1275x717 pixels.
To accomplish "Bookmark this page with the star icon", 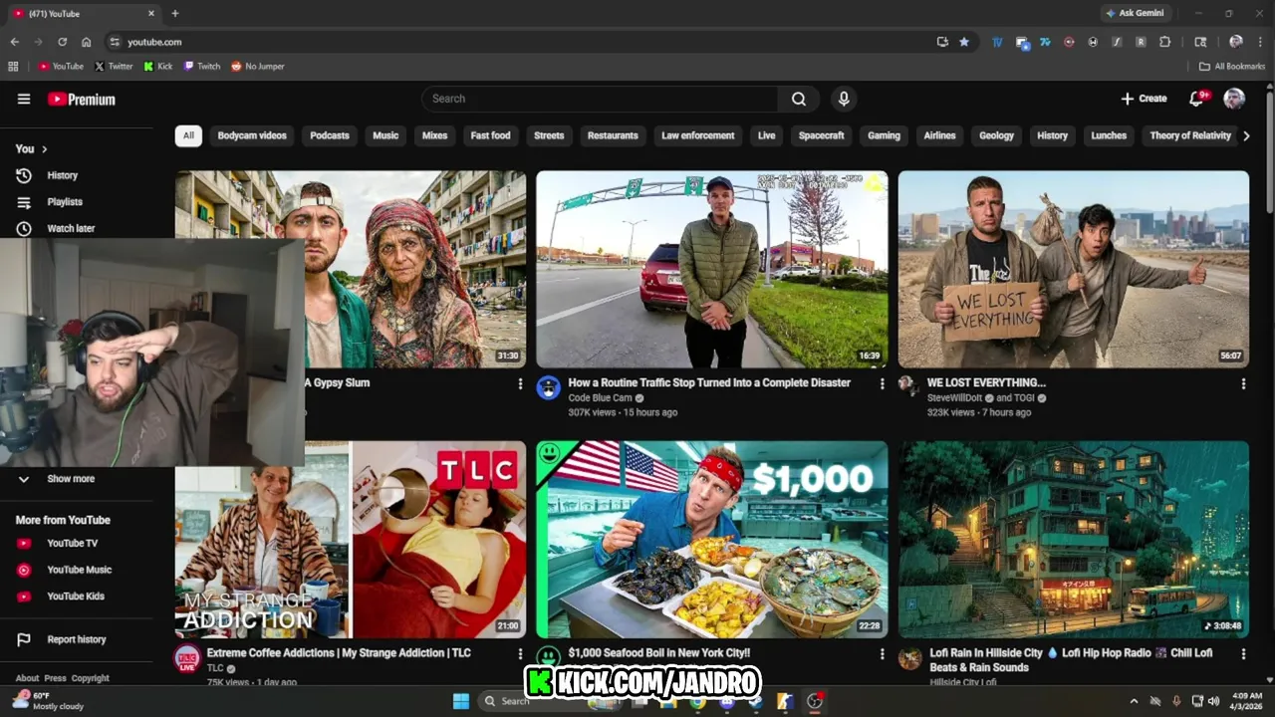I will pyautogui.click(x=964, y=42).
